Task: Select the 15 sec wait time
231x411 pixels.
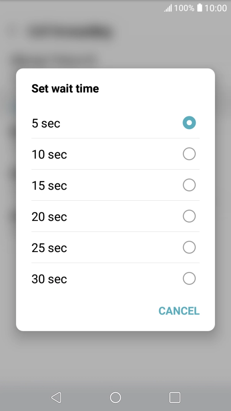Action: point(189,185)
